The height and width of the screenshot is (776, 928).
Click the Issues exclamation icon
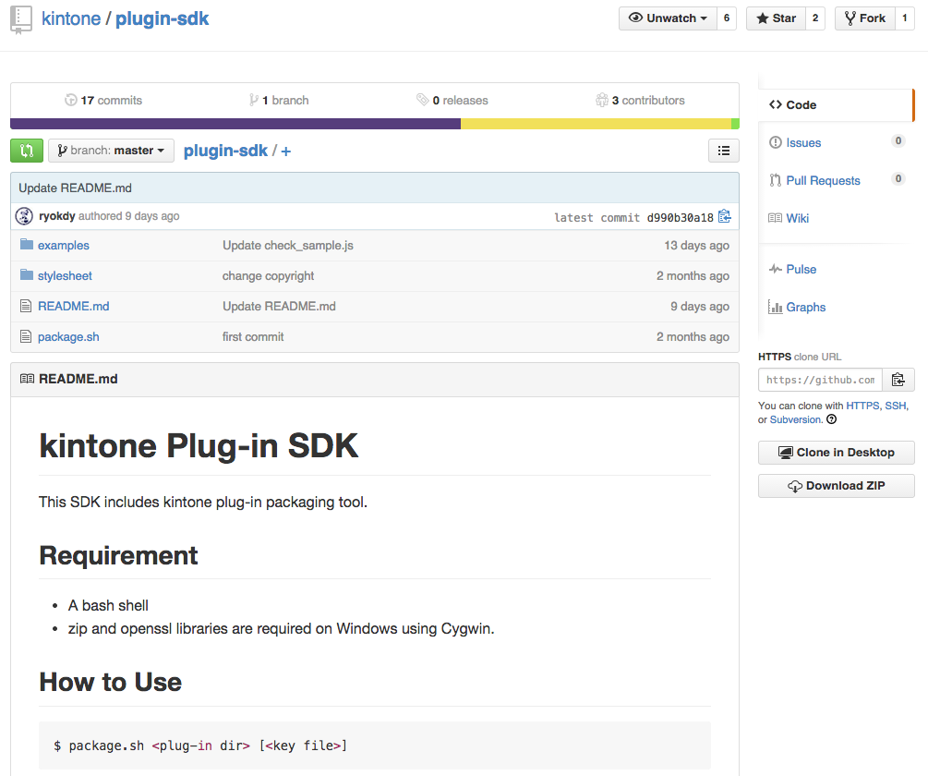776,142
